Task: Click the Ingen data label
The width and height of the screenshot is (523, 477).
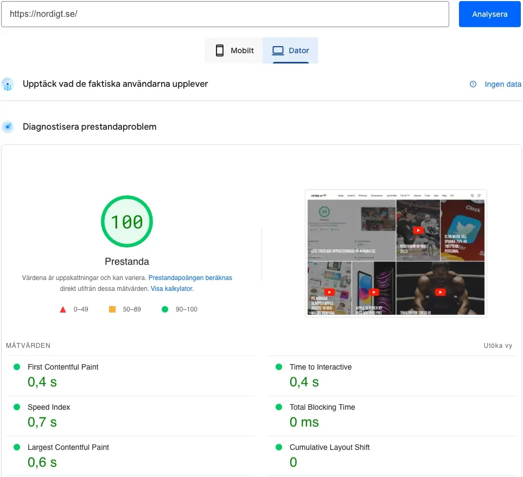Action: [503, 84]
